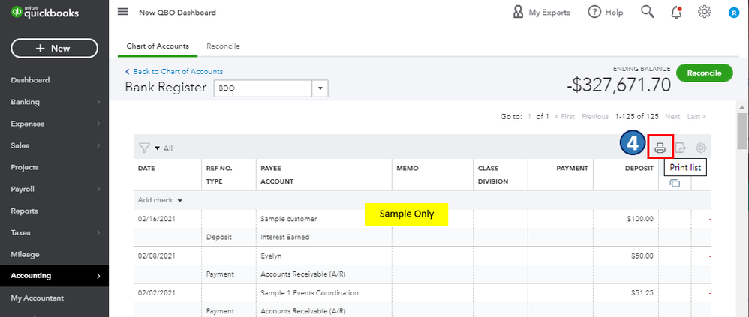Click the Print list printer icon
Image resolution: width=749 pixels, height=317 pixels.
660,148
